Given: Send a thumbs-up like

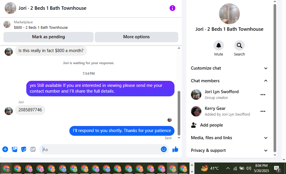Looking at the screenshot, I should click(175, 149).
